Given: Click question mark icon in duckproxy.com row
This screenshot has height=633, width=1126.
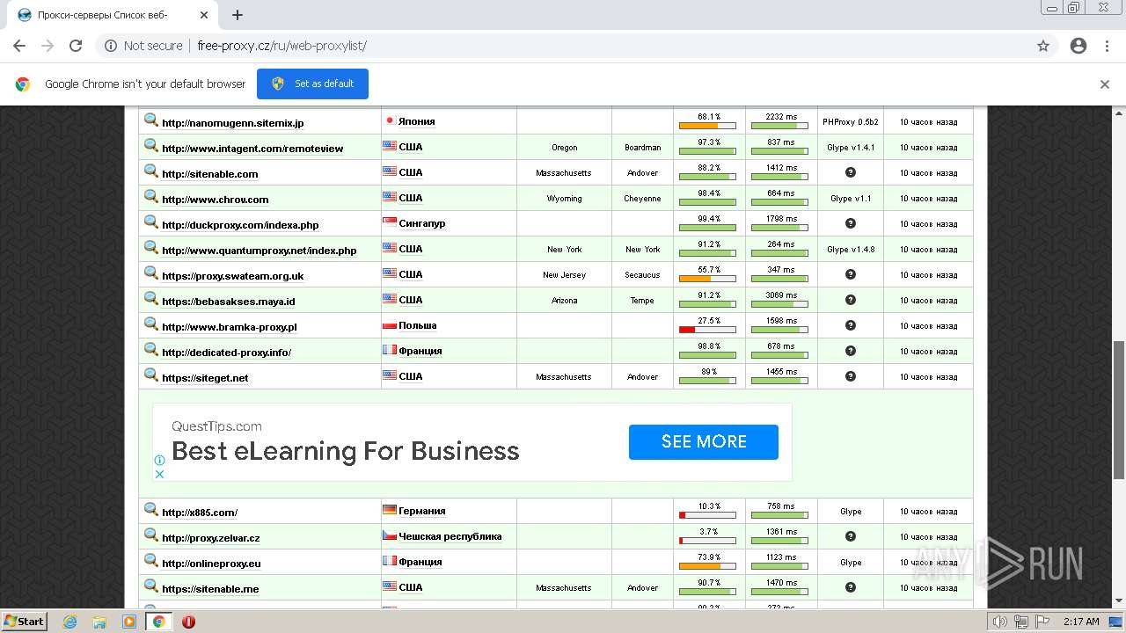Looking at the screenshot, I should [851, 223].
